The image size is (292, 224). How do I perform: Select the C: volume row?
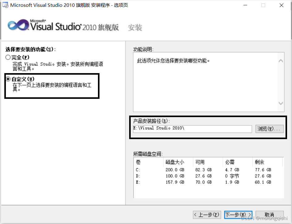(x=209, y=170)
